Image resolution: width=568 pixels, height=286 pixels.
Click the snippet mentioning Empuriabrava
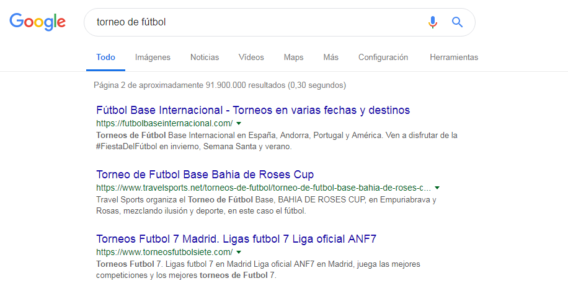(x=266, y=205)
